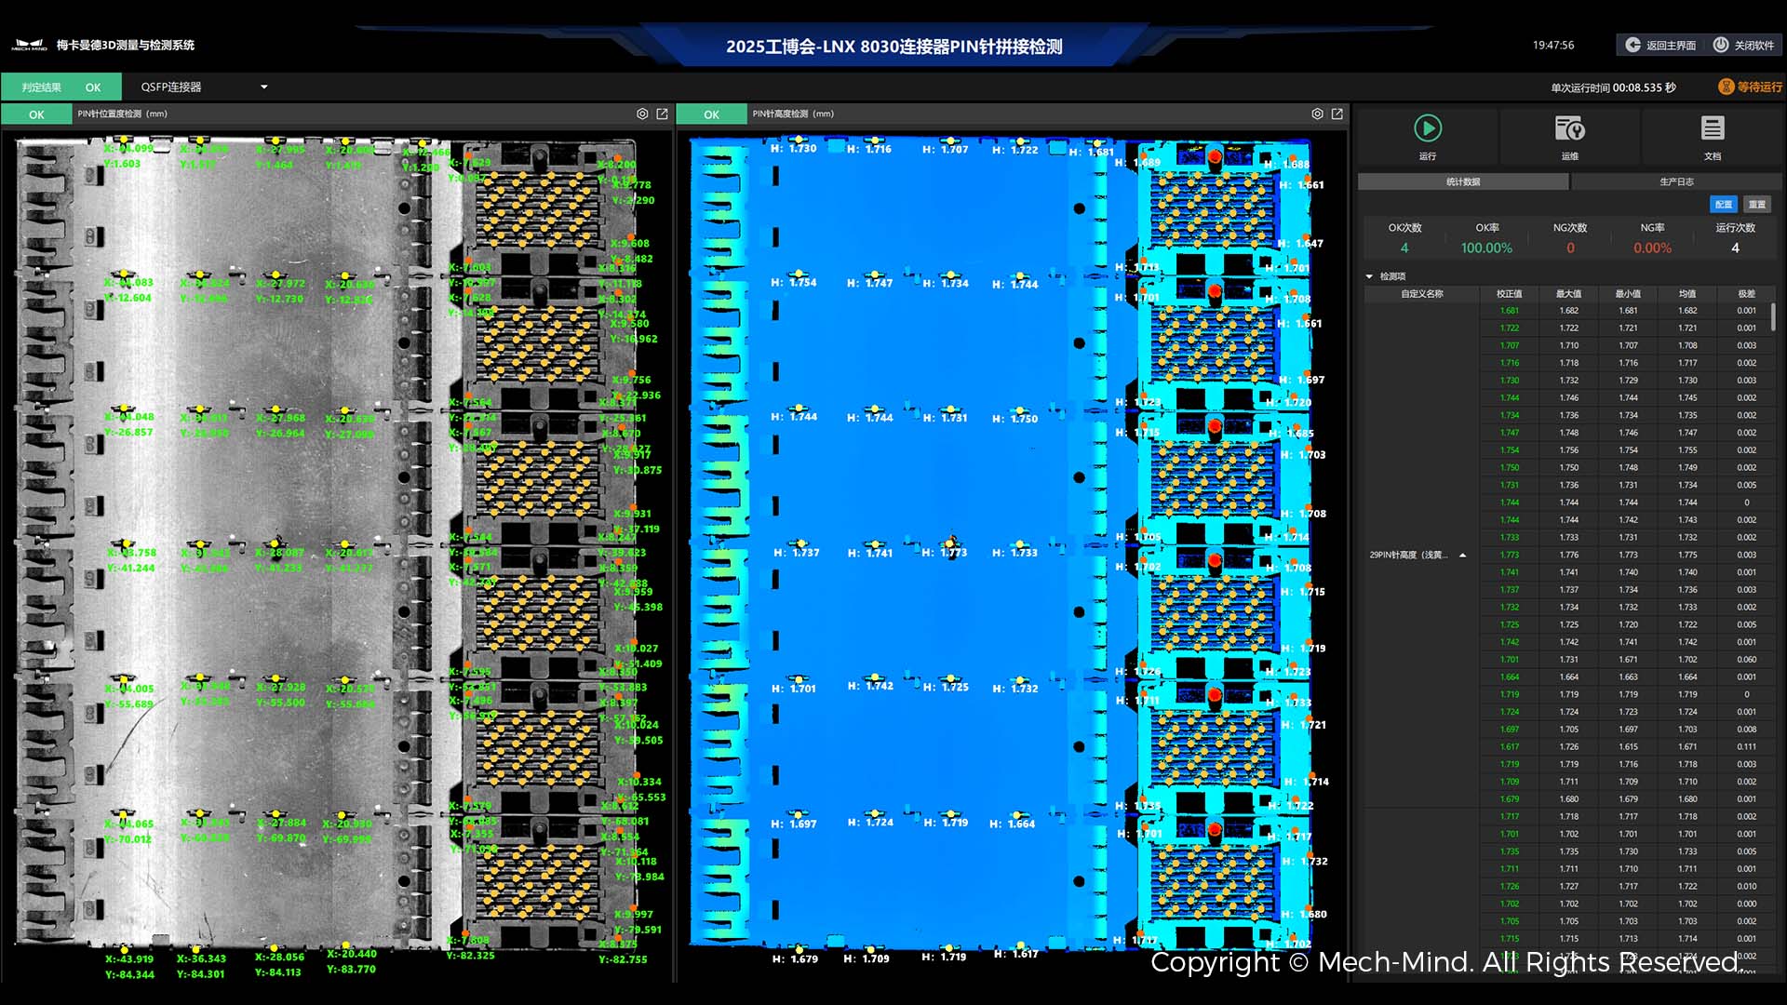
Task: Switch to the 统计数据 tab
Action: coord(1463,181)
